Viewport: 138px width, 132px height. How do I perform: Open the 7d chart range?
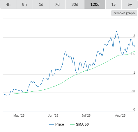pos(57,4)
